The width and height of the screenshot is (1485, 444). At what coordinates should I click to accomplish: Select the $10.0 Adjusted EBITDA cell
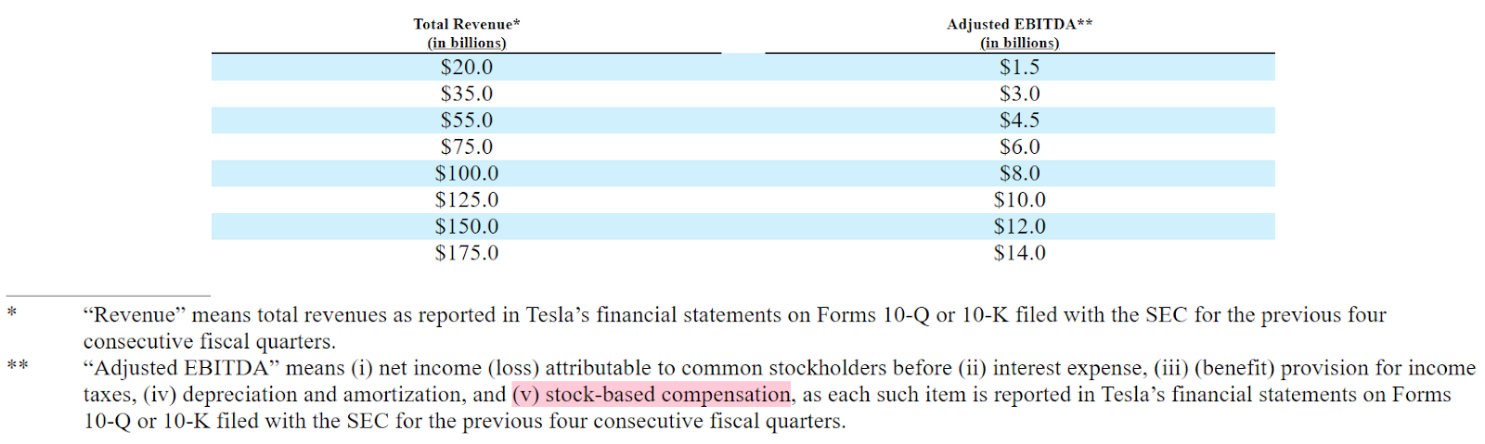pyautogui.click(x=1019, y=200)
